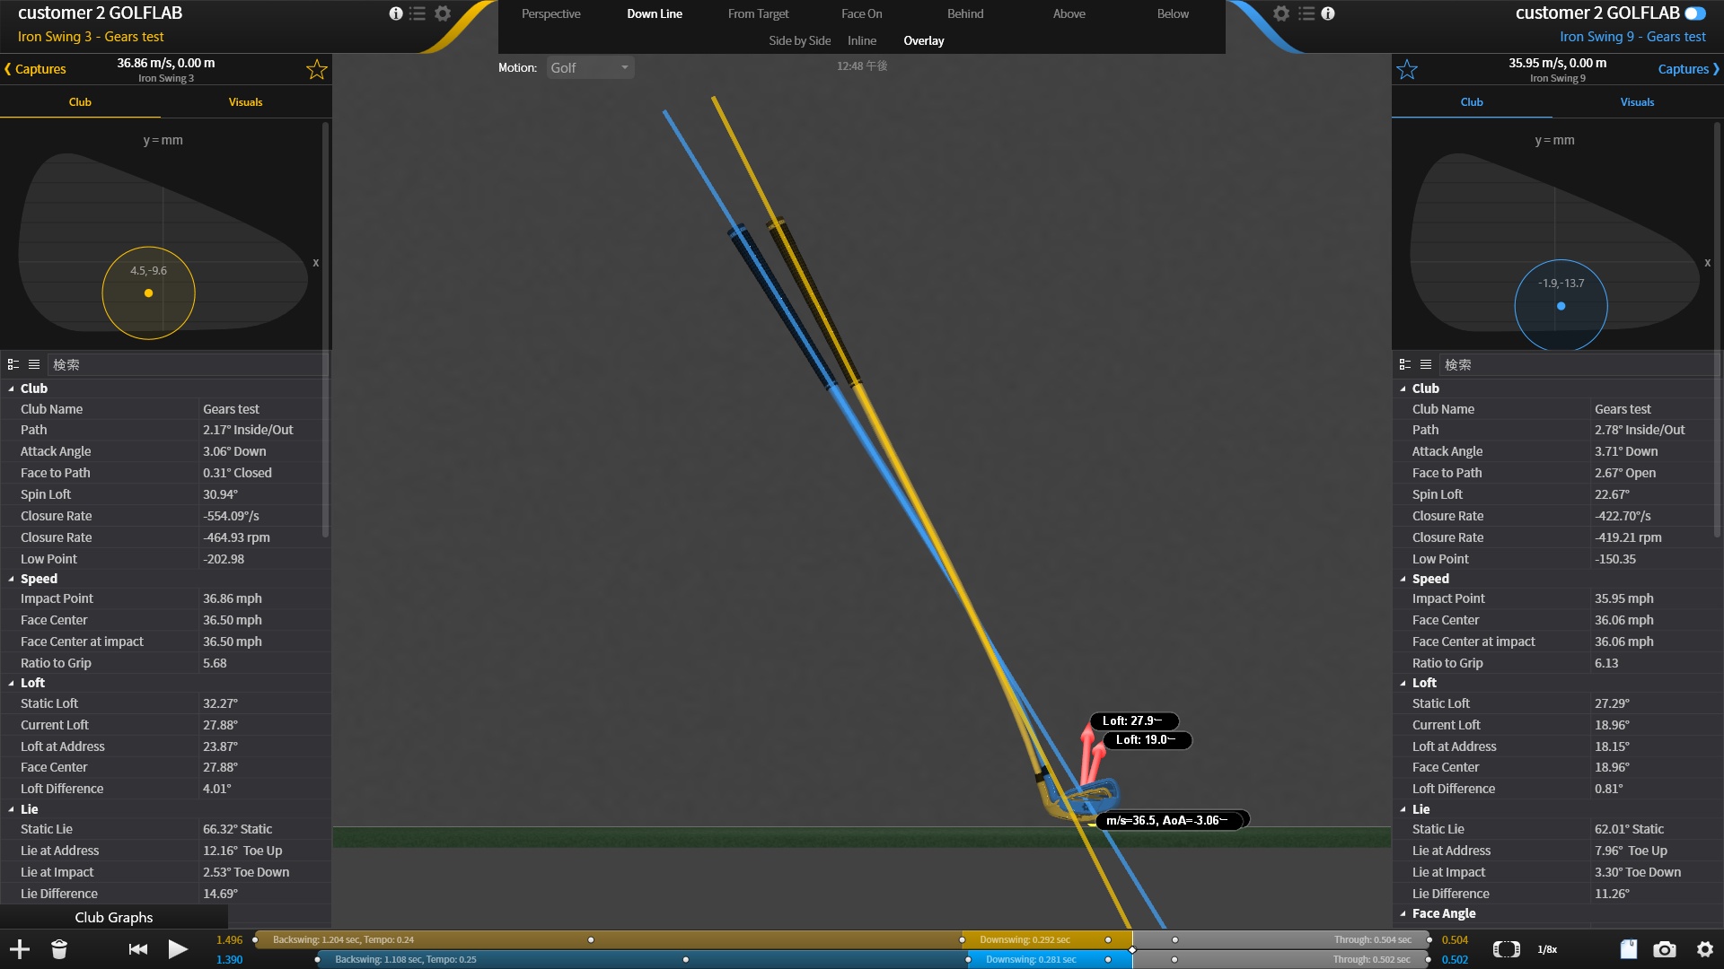Click the camera screenshot icon
Viewport: 1724px width, 969px height.
1665,949
